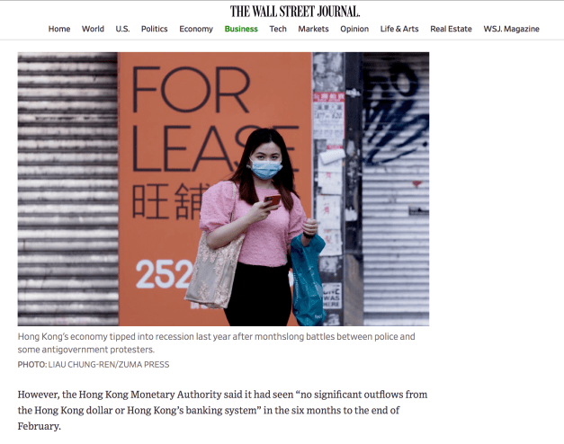Click the masked woman in the photo
This screenshot has height=444, width=564.
tap(259, 227)
